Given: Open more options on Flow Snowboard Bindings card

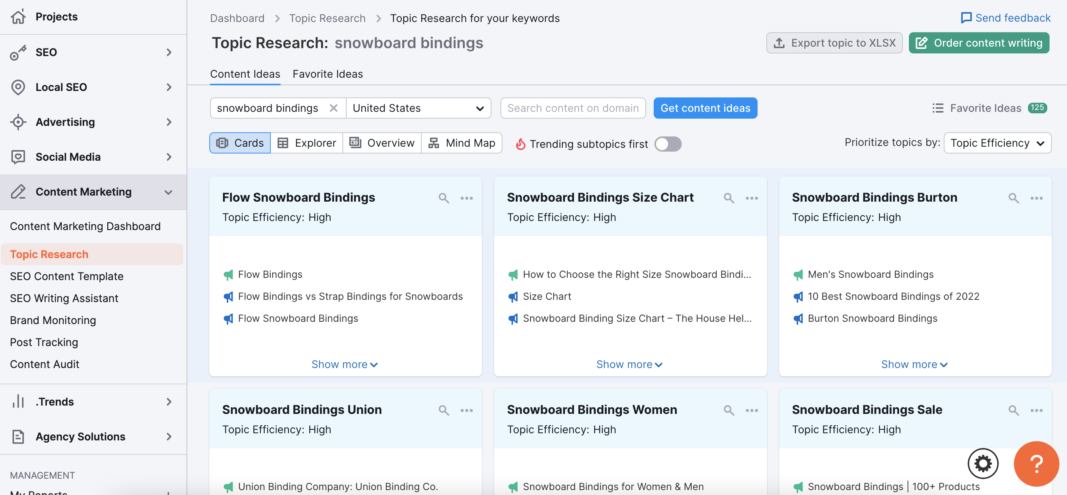Looking at the screenshot, I should coord(466,198).
